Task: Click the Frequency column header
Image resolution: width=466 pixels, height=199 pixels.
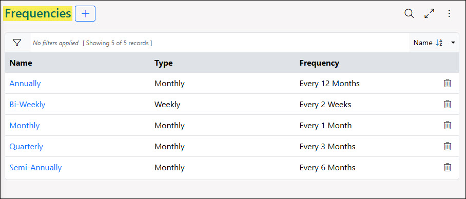Action: coord(319,63)
